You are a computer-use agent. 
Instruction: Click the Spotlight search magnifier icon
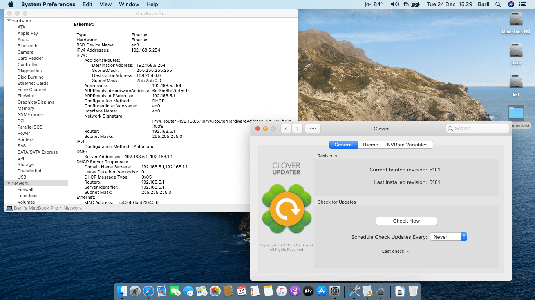point(498,4)
